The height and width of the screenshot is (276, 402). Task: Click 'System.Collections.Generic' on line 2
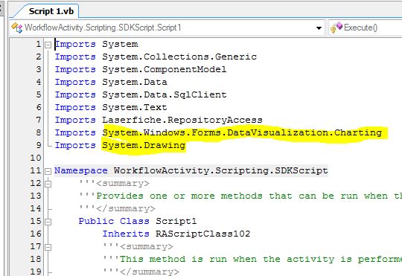click(179, 57)
